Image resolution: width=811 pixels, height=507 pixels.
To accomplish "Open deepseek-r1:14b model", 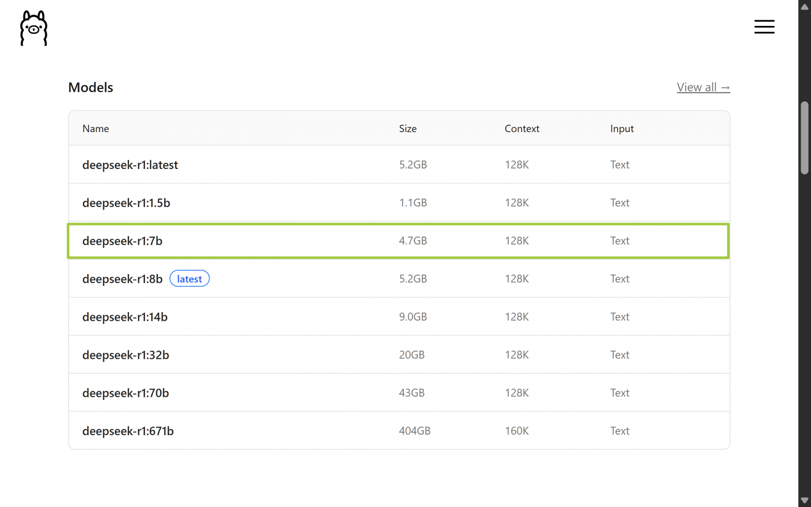I will 125,317.
